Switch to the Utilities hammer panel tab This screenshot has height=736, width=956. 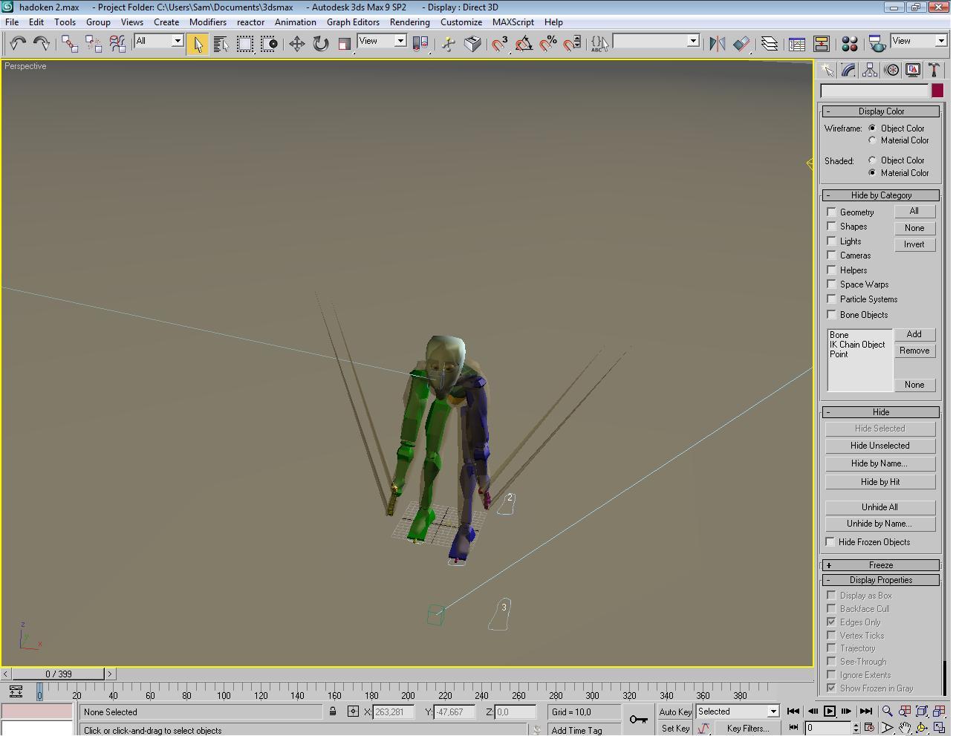click(x=934, y=71)
